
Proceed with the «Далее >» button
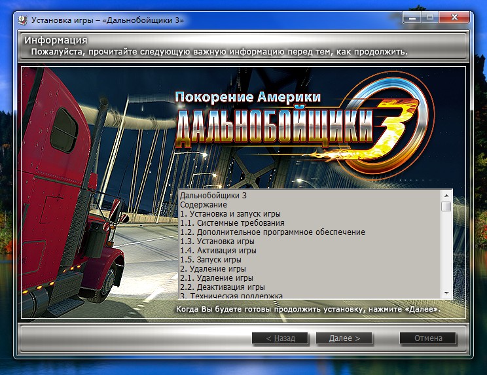click(344, 338)
